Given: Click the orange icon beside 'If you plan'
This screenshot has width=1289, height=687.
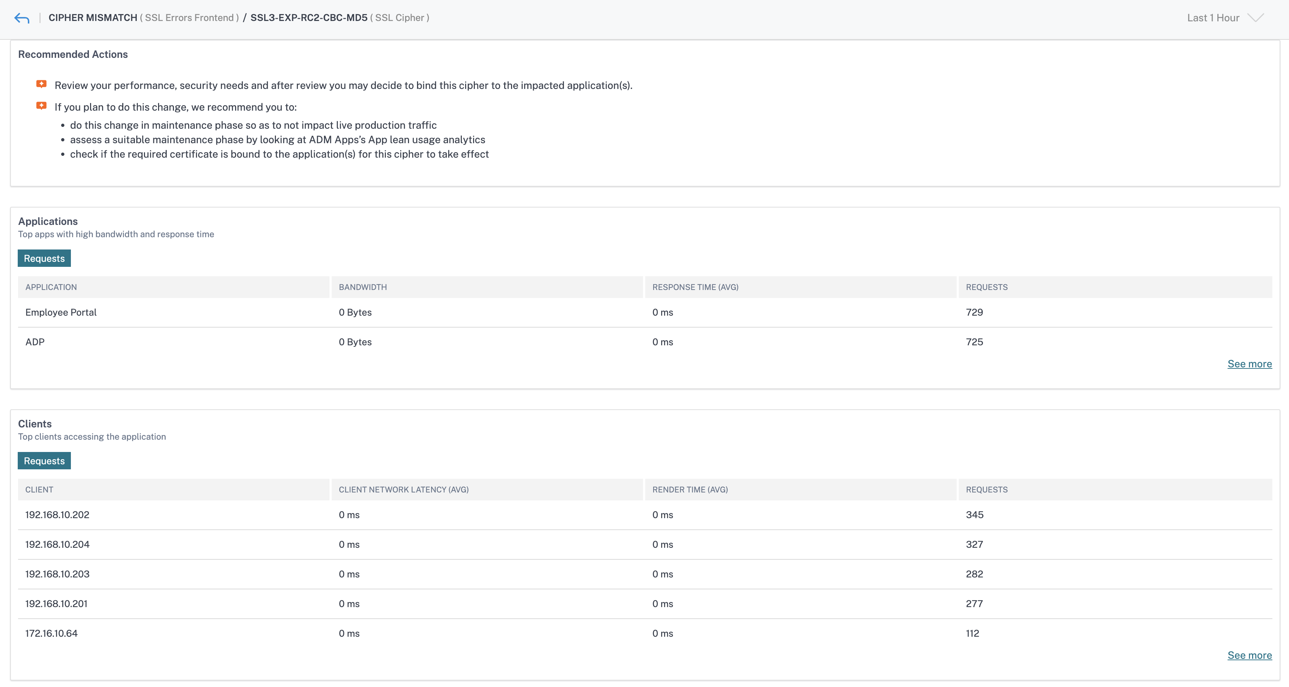Looking at the screenshot, I should point(42,106).
